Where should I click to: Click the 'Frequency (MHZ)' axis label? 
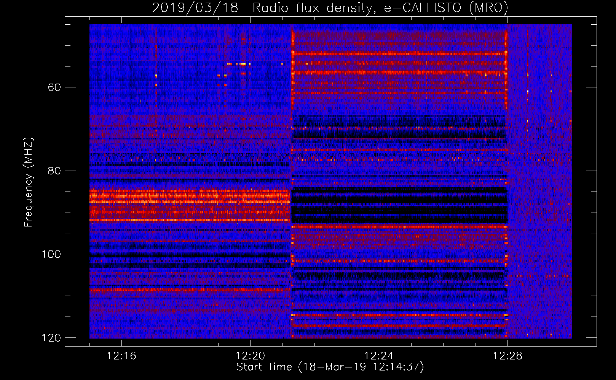(x=29, y=182)
